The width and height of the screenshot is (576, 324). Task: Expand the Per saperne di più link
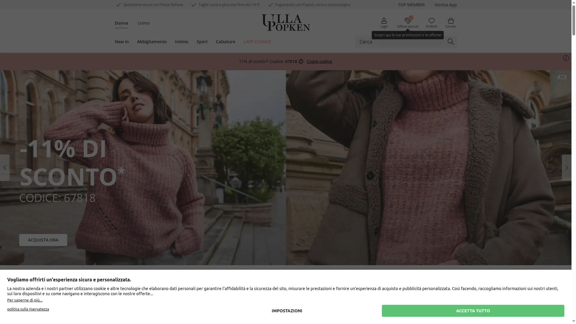(25, 300)
